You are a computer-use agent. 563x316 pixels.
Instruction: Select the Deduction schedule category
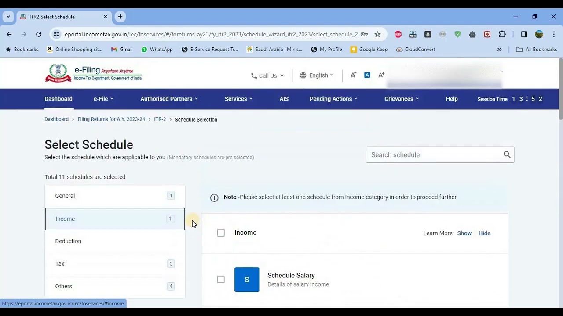point(115,241)
